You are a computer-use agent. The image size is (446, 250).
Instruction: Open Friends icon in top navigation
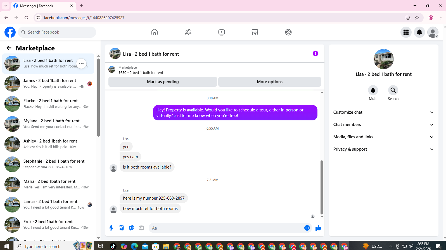(188, 32)
